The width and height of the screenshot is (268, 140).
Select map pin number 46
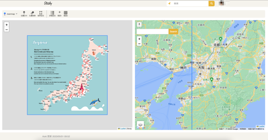(x=106, y=46)
